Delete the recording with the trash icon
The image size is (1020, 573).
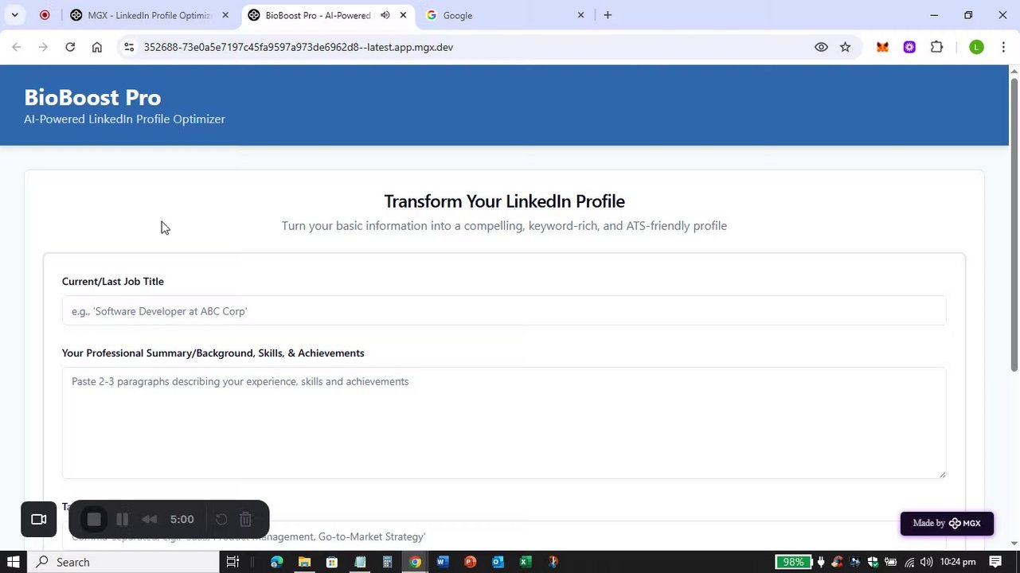pos(245,520)
